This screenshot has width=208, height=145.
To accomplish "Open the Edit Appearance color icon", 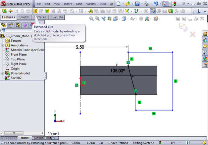I will (x=147, y=19).
